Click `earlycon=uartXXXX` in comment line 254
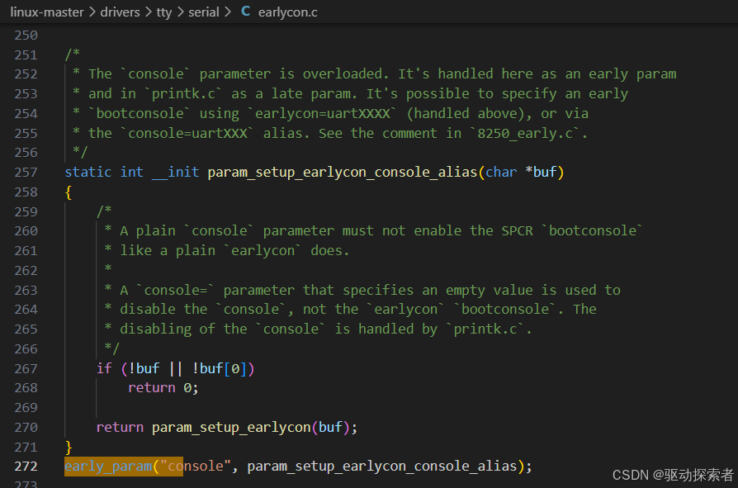This screenshot has width=738, height=488. coord(323,114)
